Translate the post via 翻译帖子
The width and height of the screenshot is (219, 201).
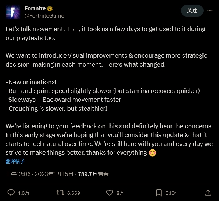[15, 161]
